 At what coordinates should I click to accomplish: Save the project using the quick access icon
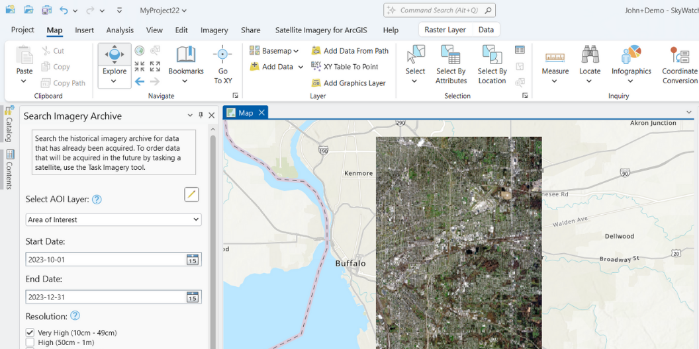(46, 9)
